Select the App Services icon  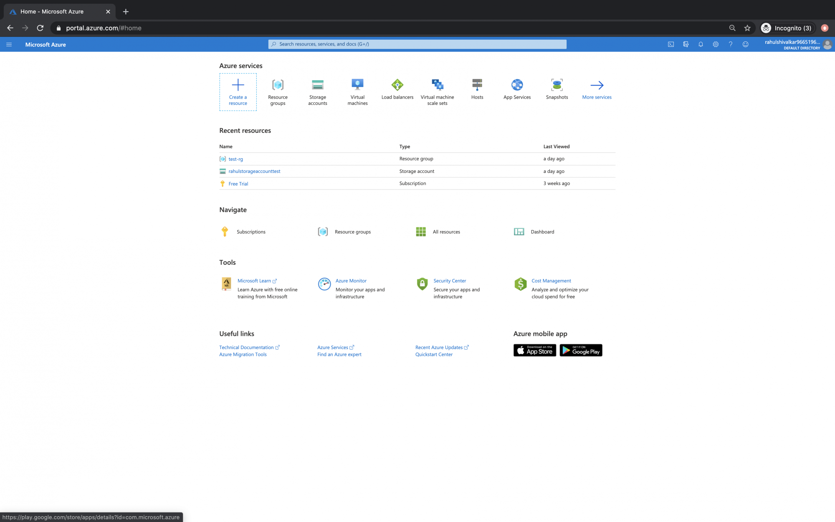pos(517,88)
